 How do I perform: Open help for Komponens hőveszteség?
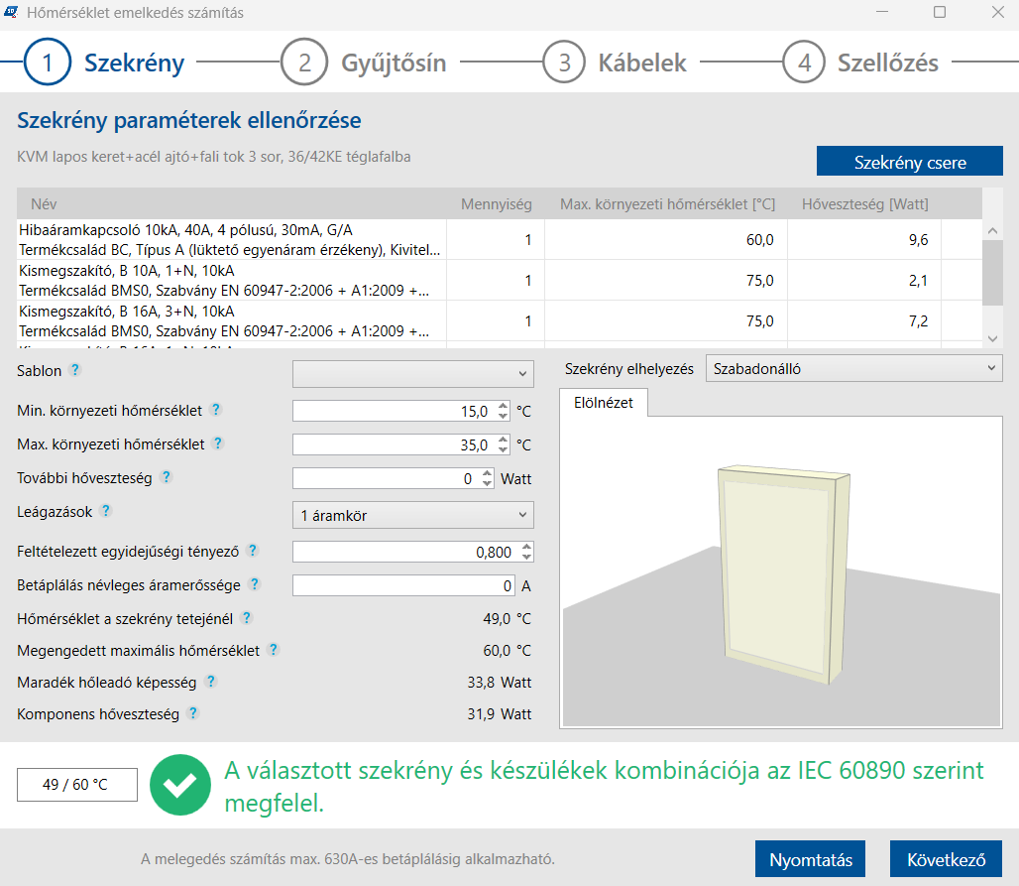click(192, 713)
